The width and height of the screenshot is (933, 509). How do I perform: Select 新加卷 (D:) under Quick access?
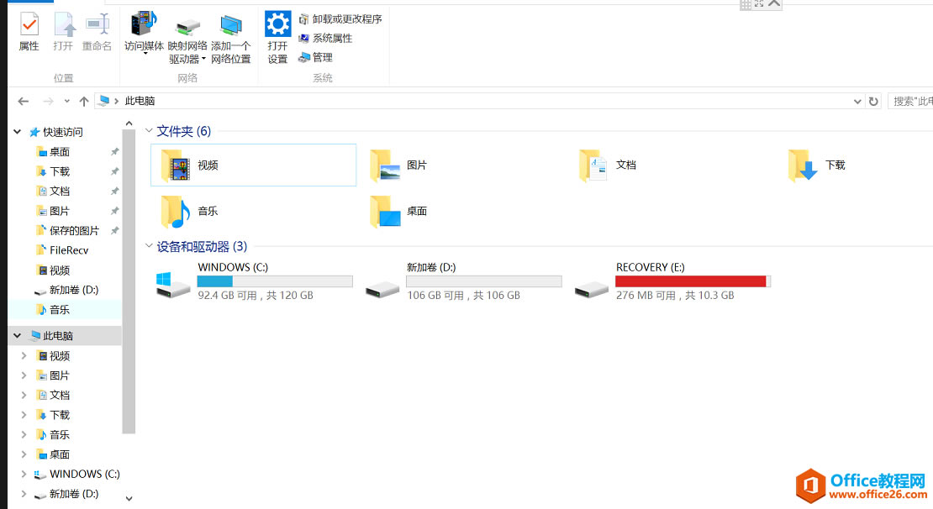[74, 290]
